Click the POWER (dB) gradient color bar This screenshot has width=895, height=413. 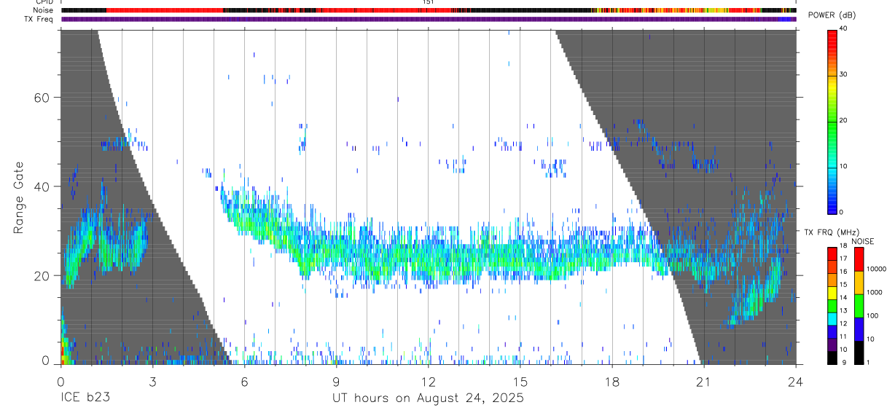(x=832, y=121)
